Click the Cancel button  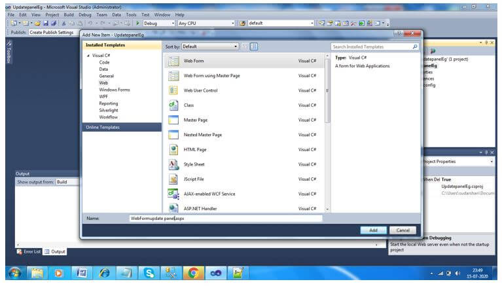pyautogui.click(x=403, y=230)
